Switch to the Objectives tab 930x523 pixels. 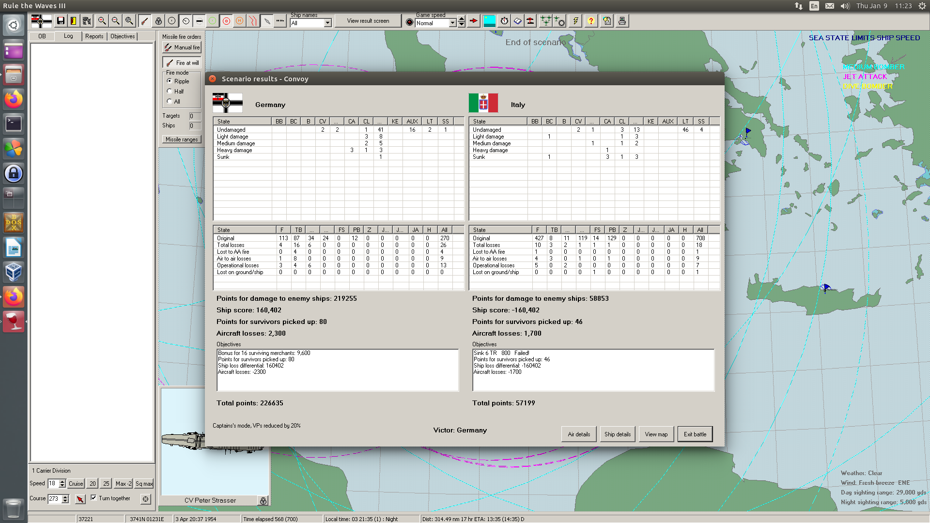pos(123,36)
